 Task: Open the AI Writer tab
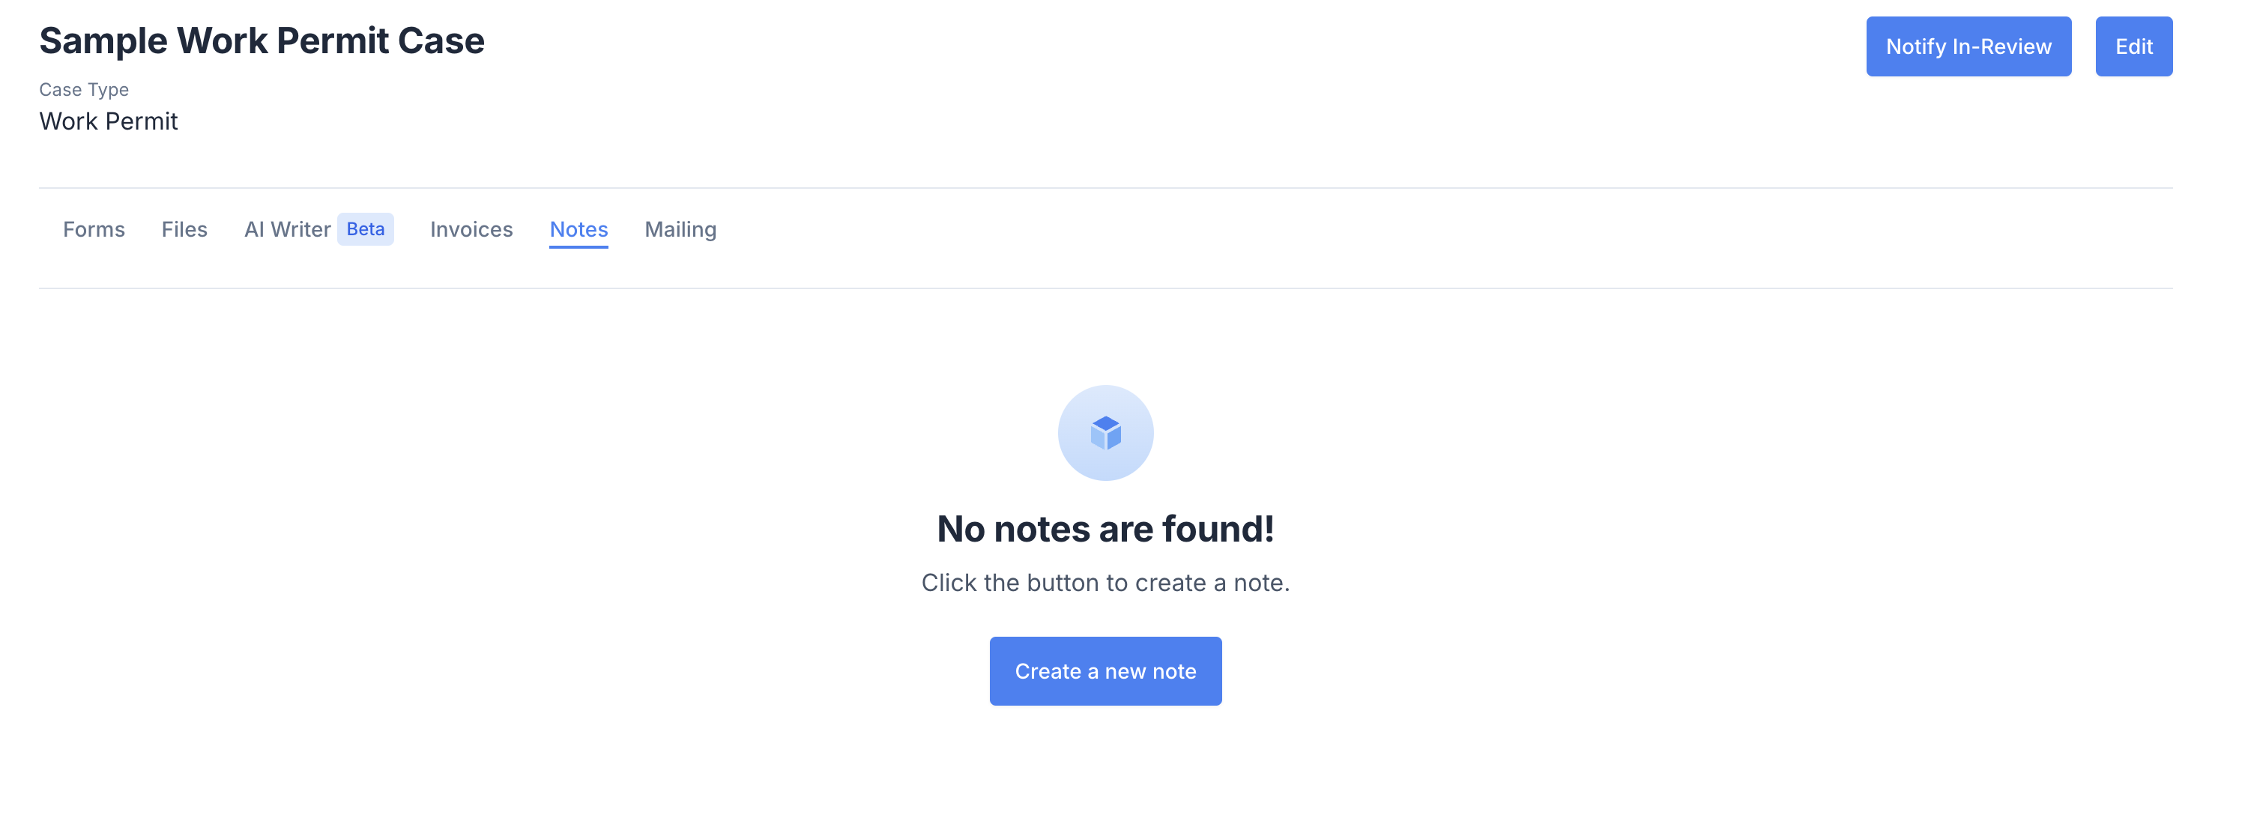pyautogui.click(x=287, y=228)
